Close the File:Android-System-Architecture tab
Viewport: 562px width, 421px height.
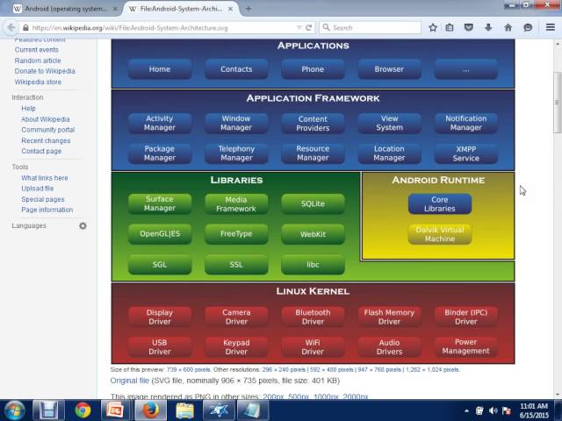click(x=230, y=9)
